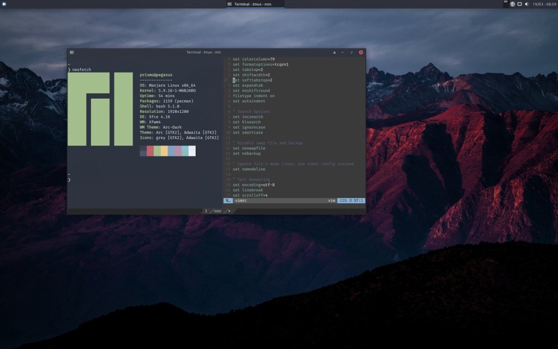Click the 22% position indicator in vim
The width and height of the screenshot is (558, 349).
point(343,201)
